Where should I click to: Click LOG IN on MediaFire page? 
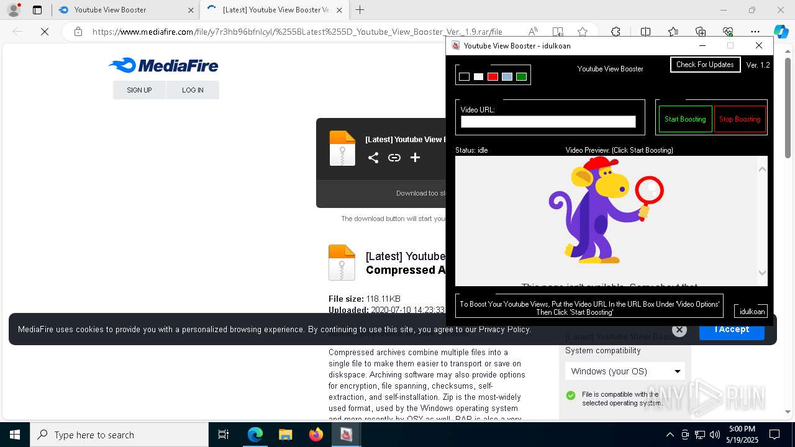pyautogui.click(x=193, y=90)
